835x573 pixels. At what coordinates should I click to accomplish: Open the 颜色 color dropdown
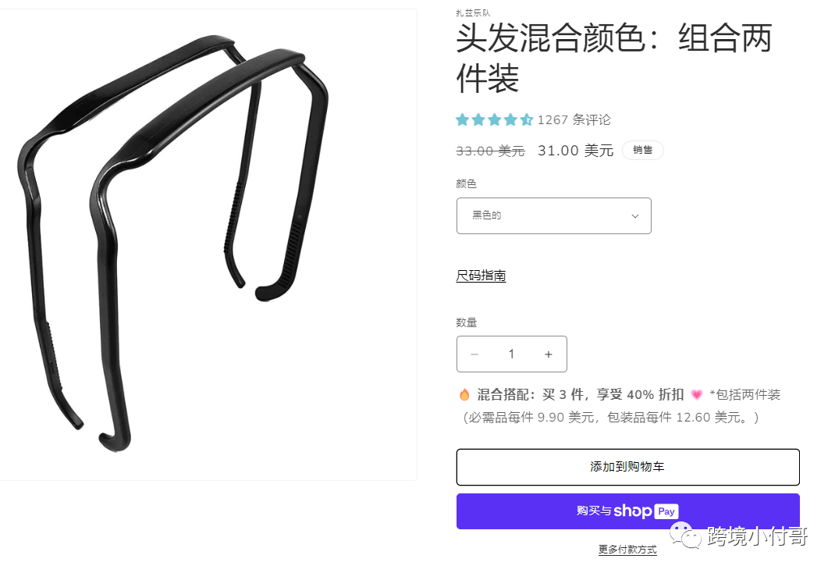(554, 215)
